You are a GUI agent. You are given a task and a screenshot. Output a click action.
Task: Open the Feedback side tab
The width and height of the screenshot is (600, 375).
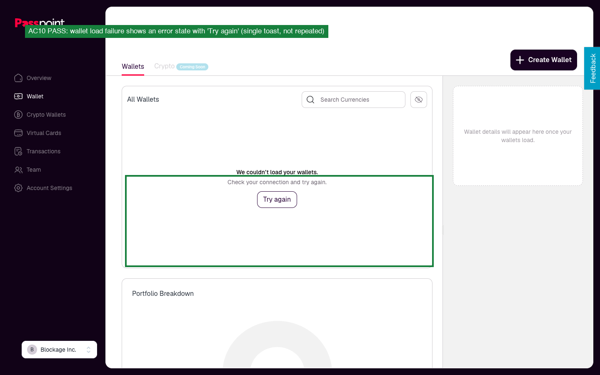[592, 68]
